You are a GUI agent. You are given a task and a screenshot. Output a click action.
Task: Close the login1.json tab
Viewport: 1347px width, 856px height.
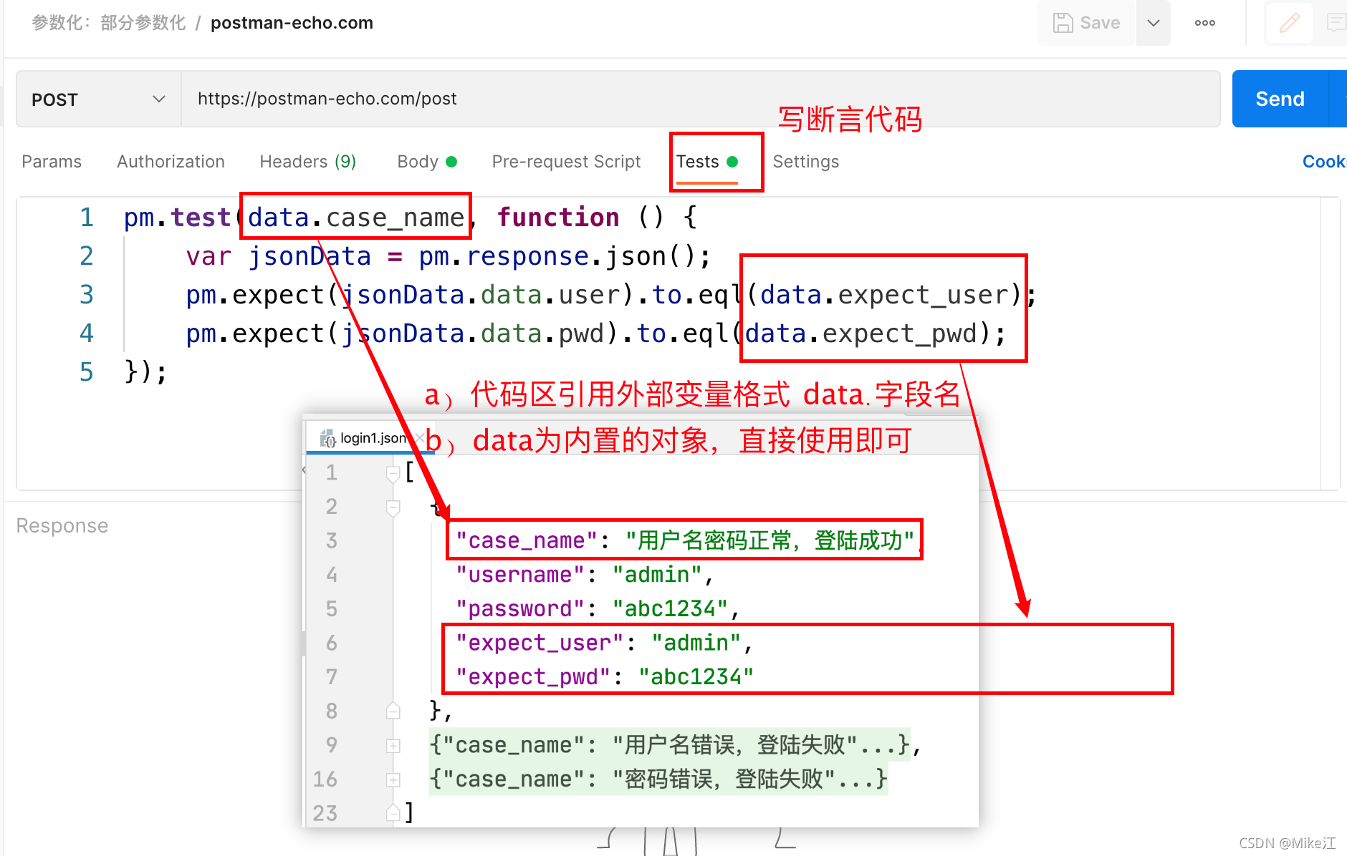pyautogui.click(x=420, y=438)
